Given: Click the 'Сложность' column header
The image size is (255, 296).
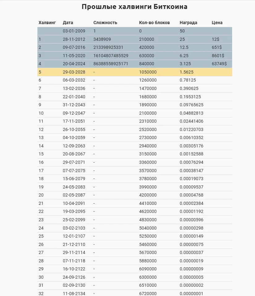Looking at the screenshot, I should point(105,23).
